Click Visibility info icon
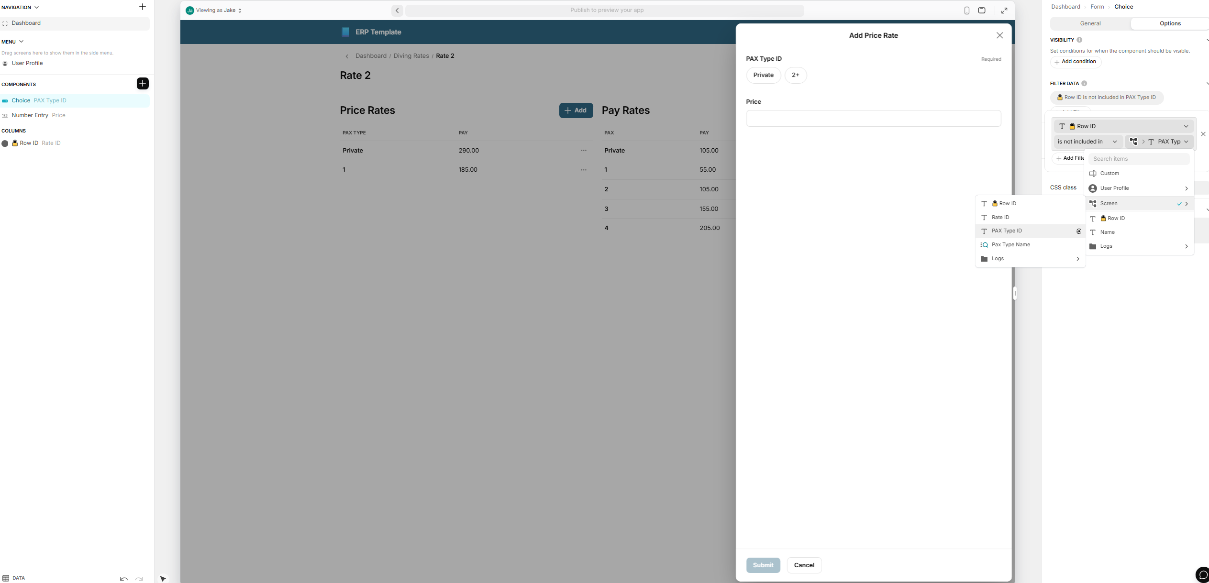The height and width of the screenshot is (583, 1209). click(1079, 40)
